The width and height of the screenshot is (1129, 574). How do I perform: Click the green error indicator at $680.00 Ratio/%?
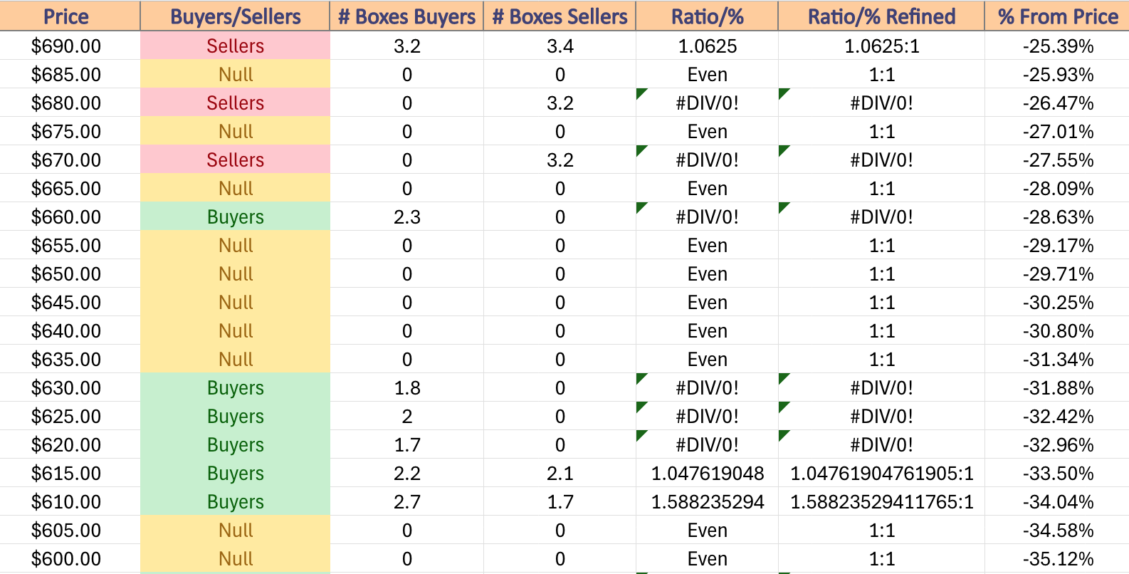[641, 93]
